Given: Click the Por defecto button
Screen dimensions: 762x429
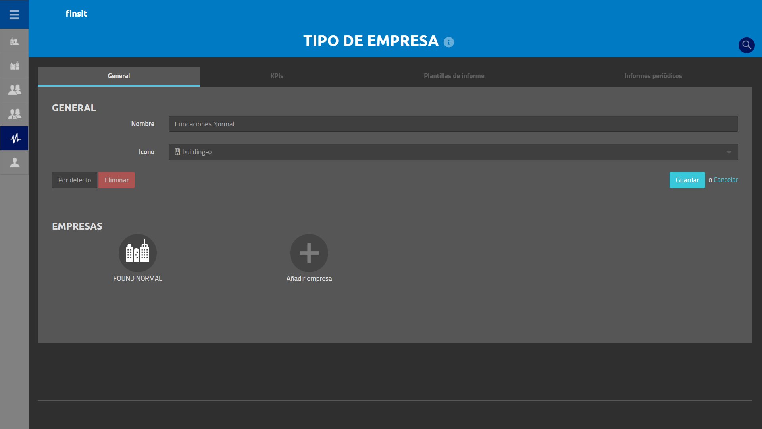Looking at the screenshot, I should coord(75,180).
